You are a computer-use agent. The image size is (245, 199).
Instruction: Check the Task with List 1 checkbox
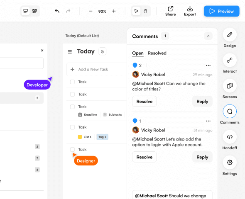click(72, 127)
